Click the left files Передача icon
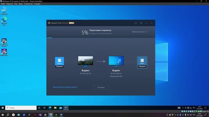This screenshot has width=209, height=117. (x=59, y=62)
